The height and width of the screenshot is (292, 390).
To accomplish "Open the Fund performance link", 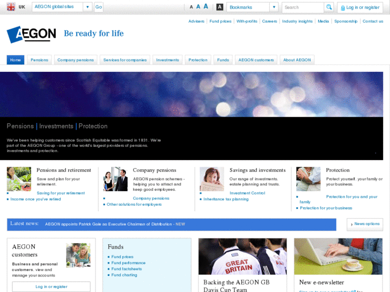I will click(x=128, y=263).
